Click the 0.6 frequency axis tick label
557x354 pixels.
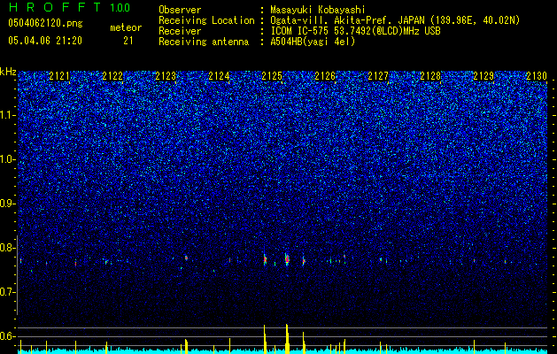(8, 336)
